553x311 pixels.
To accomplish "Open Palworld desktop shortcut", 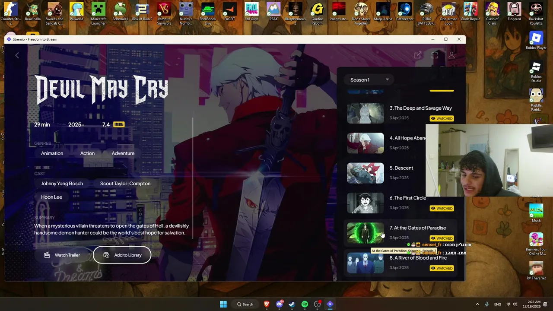I will [x=76, y=12].
